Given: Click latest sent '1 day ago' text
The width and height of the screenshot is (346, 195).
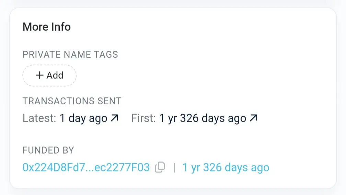Looking at the screenshot, I should click(83, 118).
